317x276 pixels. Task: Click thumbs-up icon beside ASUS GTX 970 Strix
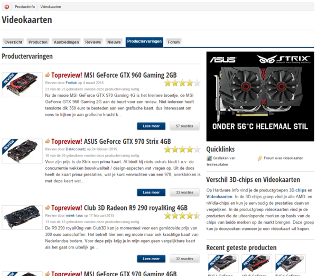pos(48,141)
